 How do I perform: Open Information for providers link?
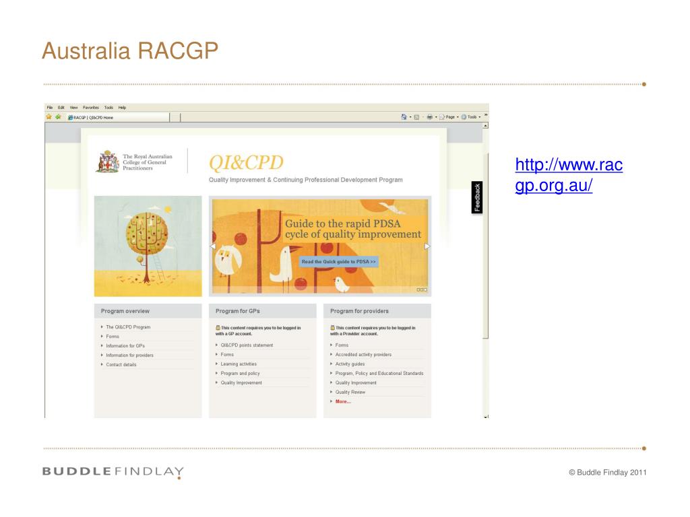pyautogui.click(x=129, y=355)
